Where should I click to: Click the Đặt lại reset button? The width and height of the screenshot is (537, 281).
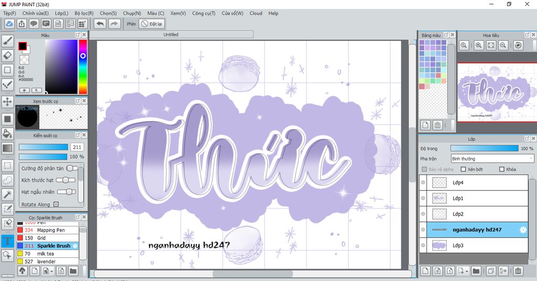tap(152, 24)
